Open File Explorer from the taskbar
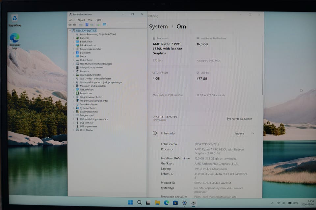Viewport: 316px width, 210px height. point(157,202)
